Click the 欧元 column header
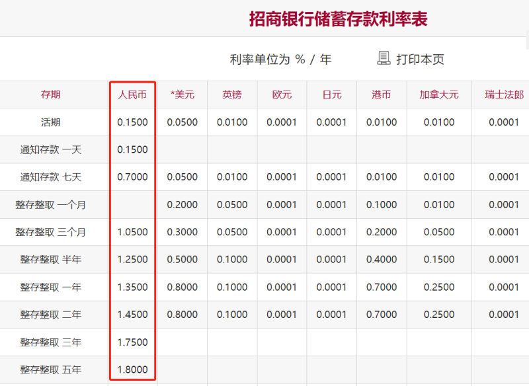The width and height of the screenshot is (529, 386). click(x=282, y=95)
